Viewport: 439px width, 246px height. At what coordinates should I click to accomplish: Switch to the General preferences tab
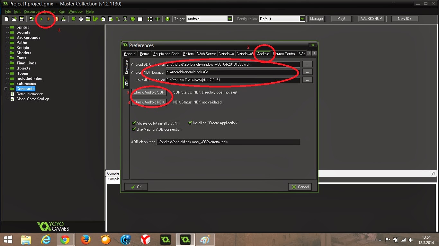pyautogui.click(x=130, y=54)
